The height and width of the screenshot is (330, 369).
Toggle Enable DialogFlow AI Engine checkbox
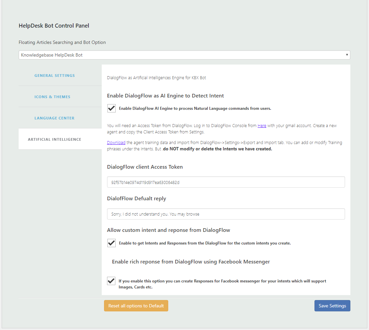tap(111, 108)
